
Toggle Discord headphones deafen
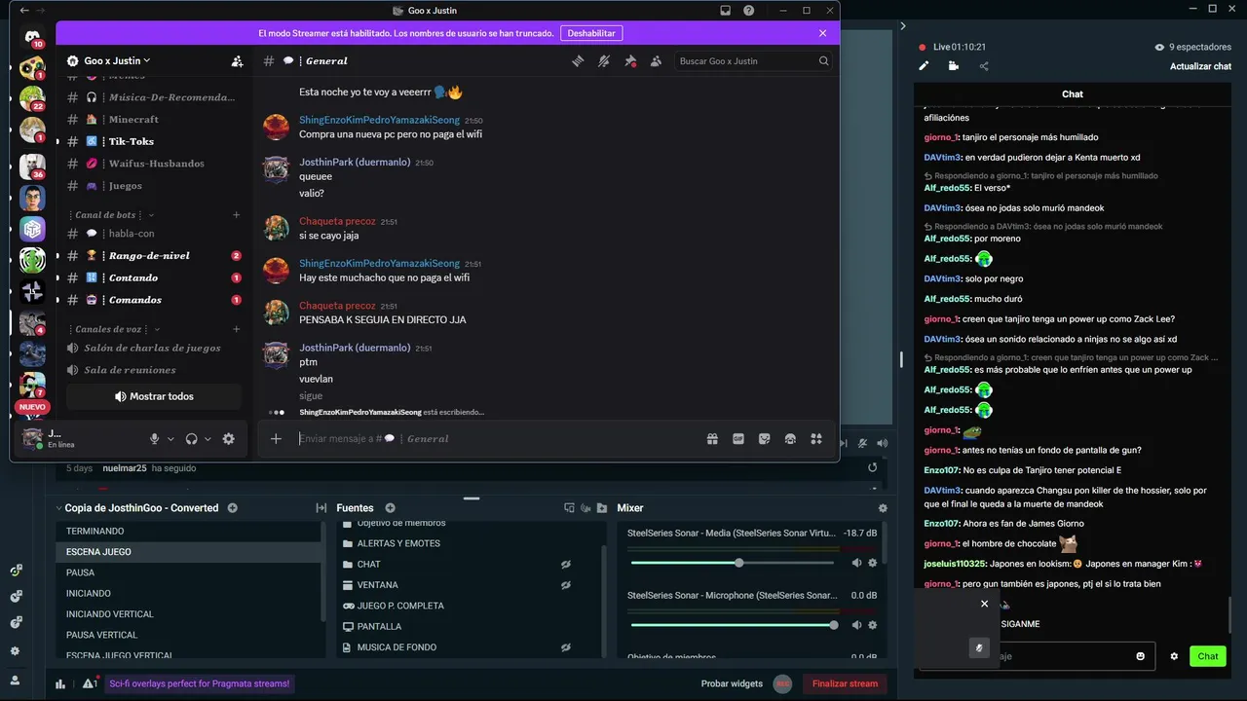point(192,439)
